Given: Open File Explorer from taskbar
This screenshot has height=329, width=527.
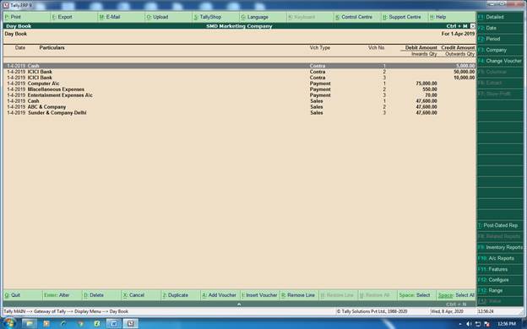Looking at the screenshot, I should [30, 323].
